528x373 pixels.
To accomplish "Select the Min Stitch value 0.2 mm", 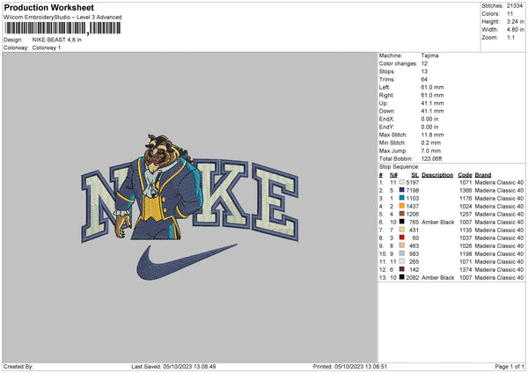I will pos(430,143).
